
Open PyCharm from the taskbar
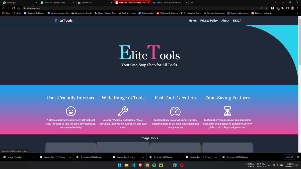(x=161, y=165)
